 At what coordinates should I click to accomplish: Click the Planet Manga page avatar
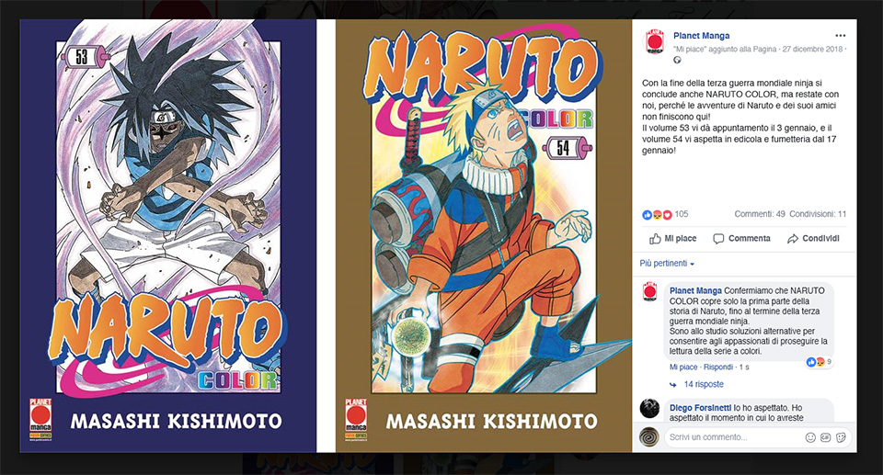pyautogui.click(x=654, y=41)
